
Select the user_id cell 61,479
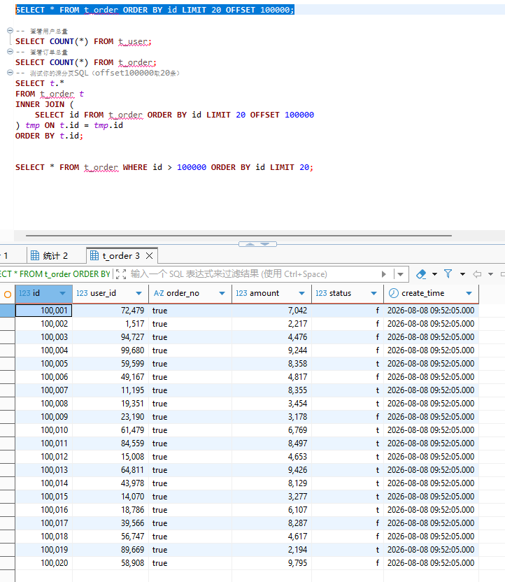pyautogui.click(x=111, y=430)
